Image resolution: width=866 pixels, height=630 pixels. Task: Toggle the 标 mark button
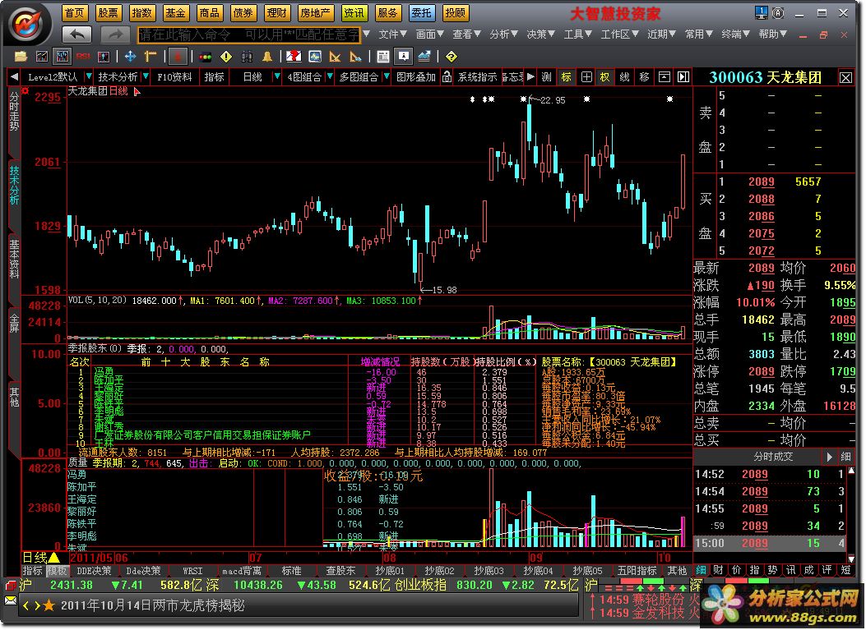pos(567,77)
